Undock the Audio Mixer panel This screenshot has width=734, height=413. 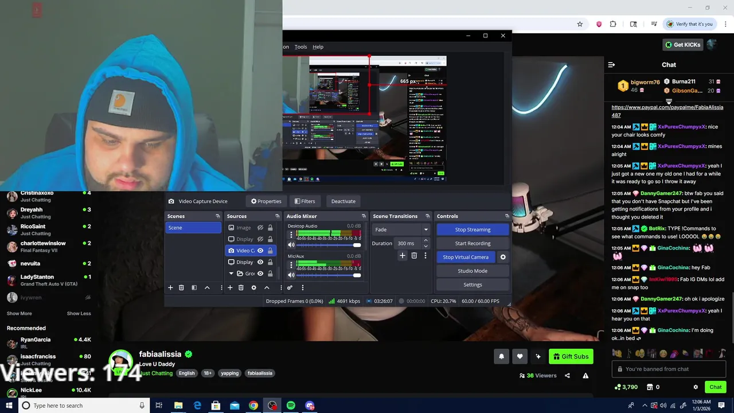364,216
